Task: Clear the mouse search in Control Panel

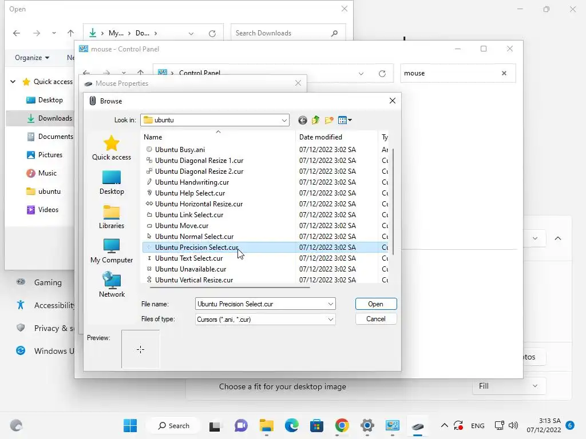Action: click(x=504, y=73)
